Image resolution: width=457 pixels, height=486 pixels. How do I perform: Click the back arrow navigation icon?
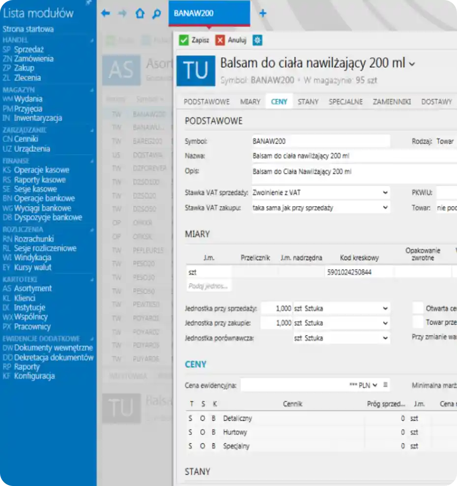pyautogui.click(x=106, y=13)
